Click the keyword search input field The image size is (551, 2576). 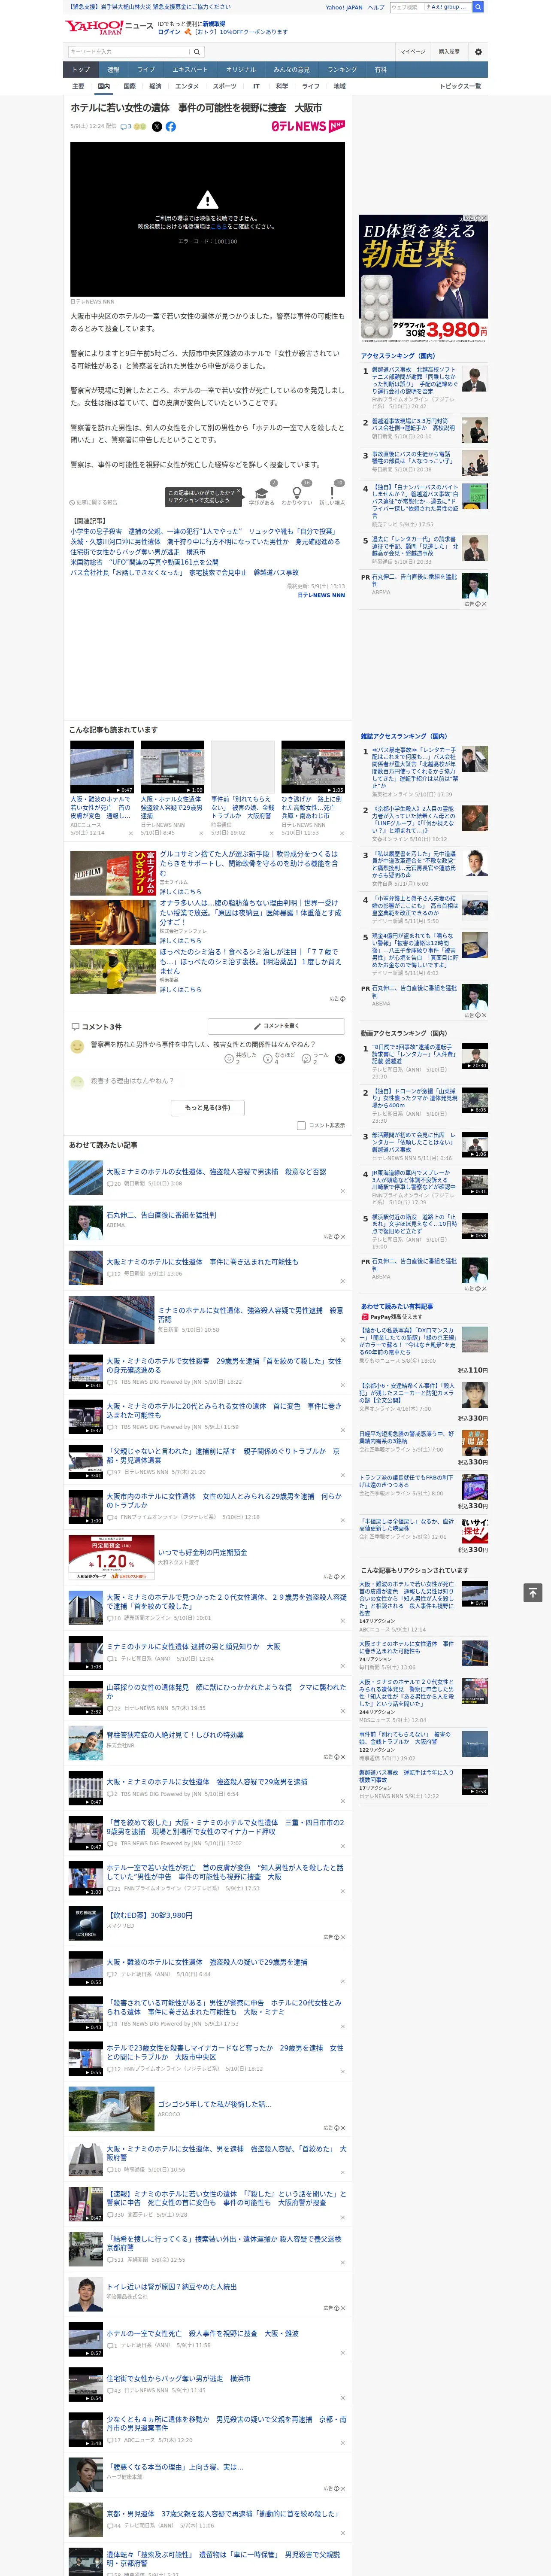129,51
